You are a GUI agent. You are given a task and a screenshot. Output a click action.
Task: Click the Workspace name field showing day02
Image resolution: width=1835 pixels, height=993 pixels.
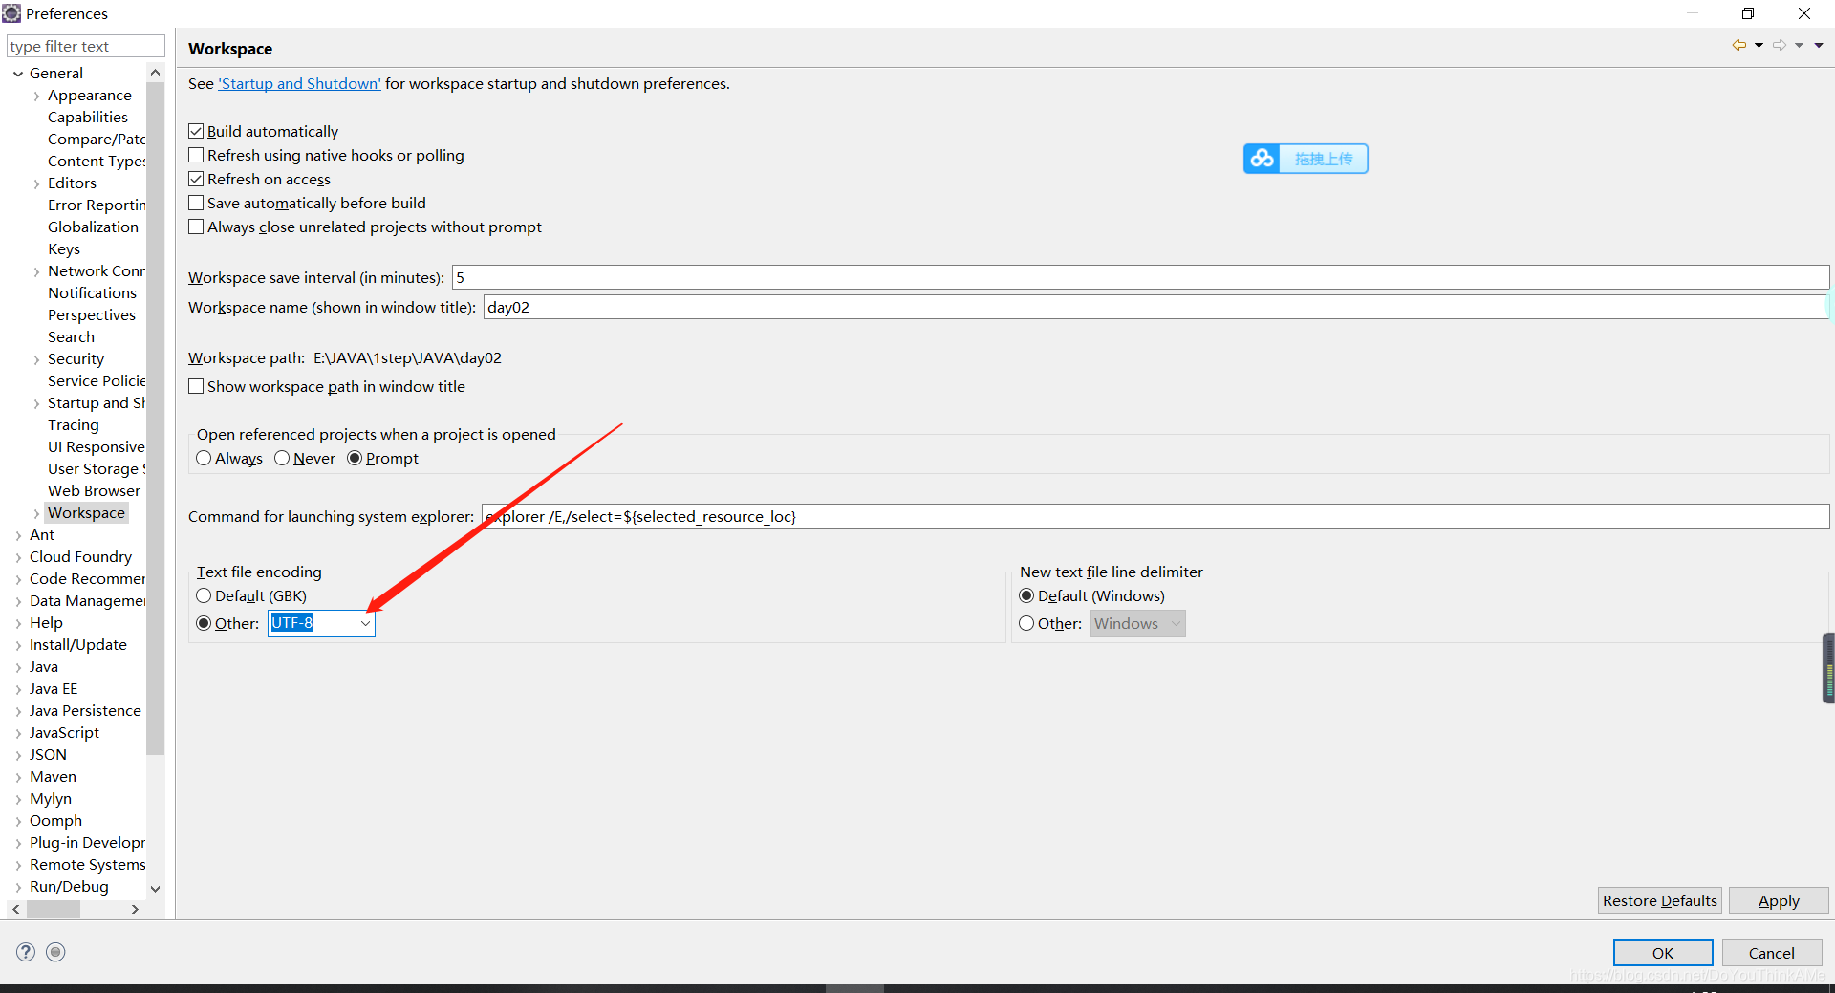(1156, 307)
